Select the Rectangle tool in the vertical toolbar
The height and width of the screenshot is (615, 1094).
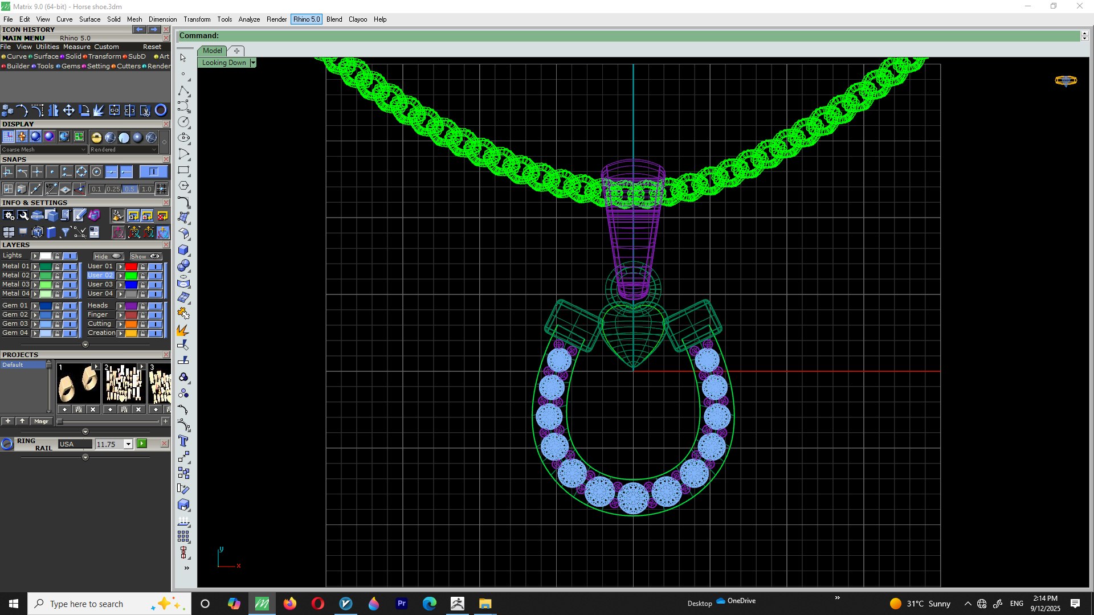tap(183, 170)
